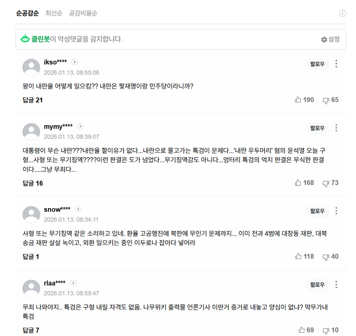Click the 팔로우 button on ikso's comment
This screenshot has height=336, width=356.
click(x=316, y=64)
